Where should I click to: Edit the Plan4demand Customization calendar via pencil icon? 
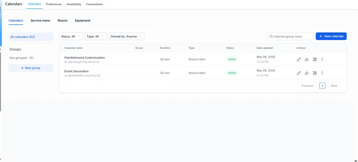(299, 59)
